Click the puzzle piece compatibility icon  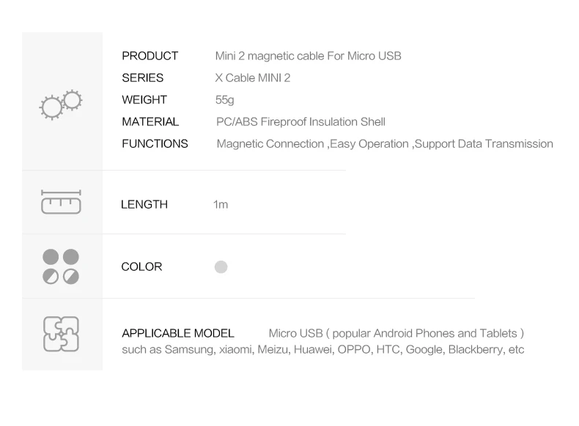click(61, 334)
